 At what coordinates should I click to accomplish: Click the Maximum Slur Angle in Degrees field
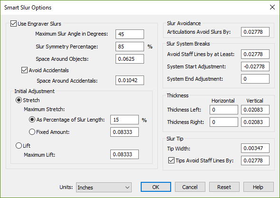click(x=130, y=34)
